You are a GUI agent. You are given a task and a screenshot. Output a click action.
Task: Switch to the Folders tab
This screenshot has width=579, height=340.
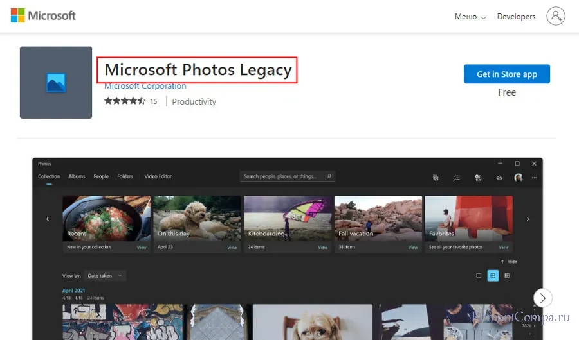pos(125,176)
